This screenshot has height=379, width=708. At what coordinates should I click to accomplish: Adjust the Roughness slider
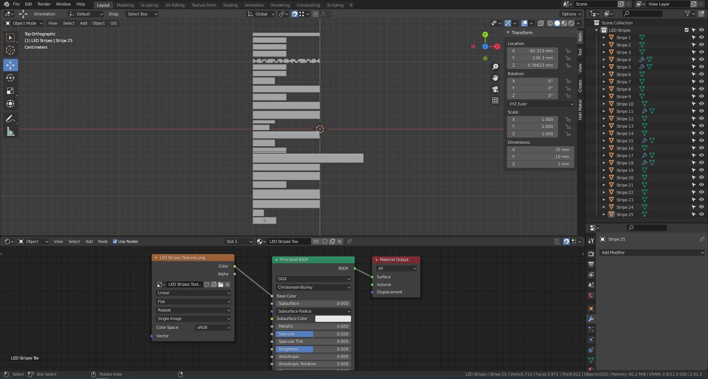point(313,349)
